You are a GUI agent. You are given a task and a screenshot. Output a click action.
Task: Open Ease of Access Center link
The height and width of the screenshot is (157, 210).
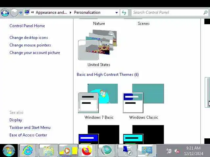(28, 135)
